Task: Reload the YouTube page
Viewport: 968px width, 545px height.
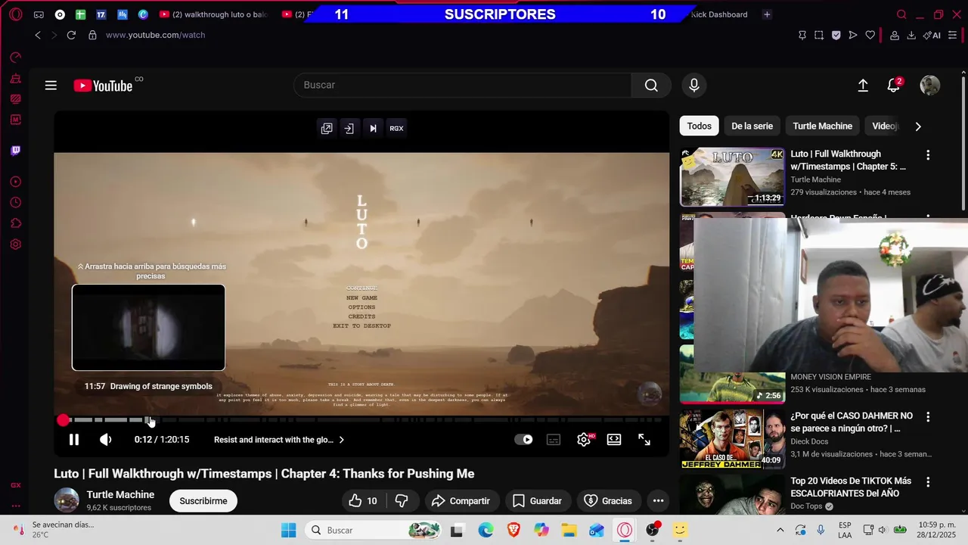Action: pos(71,35)
